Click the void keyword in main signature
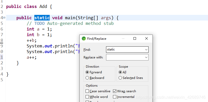The height and width of the screenshot is (102, 208). coord(57,18)
